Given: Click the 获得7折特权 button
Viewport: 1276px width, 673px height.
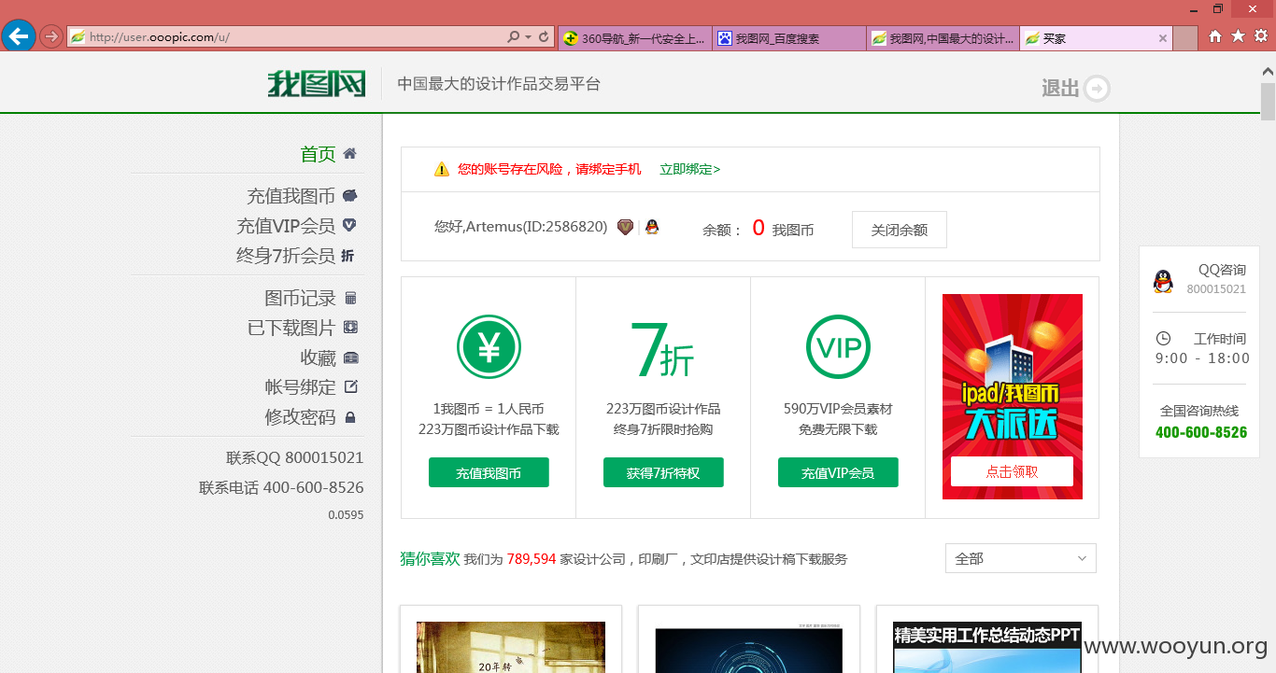Looking at the screenshot, I should click(x=663, y=472).
